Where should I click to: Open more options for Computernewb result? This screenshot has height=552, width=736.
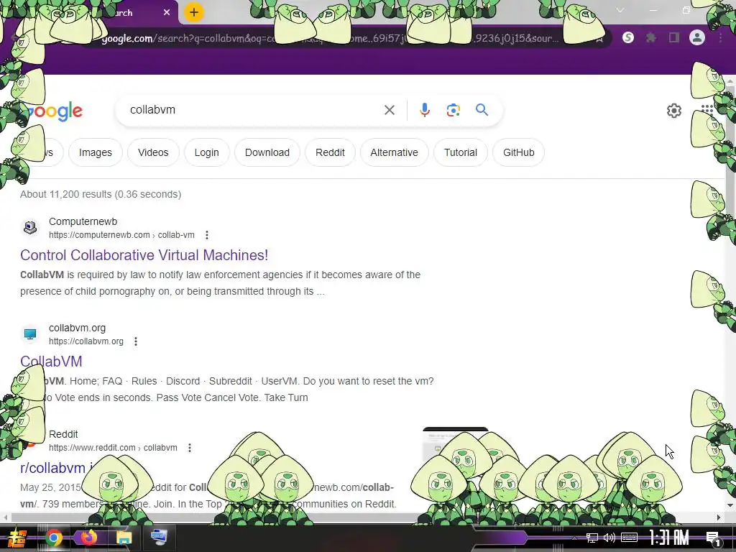[206, 235]
